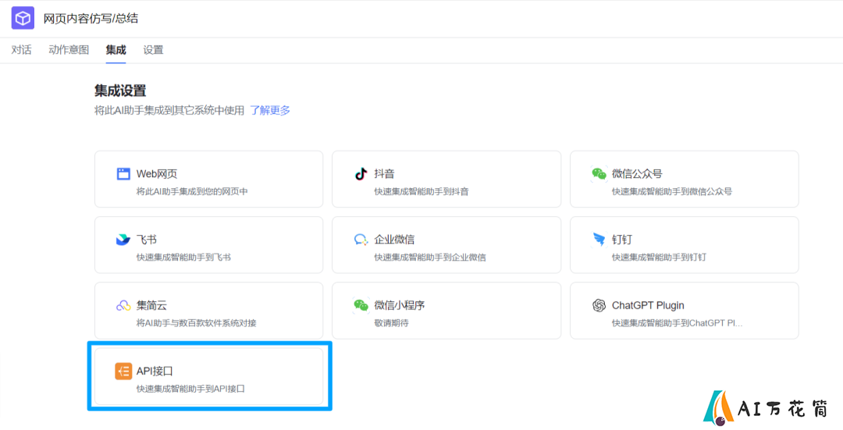Click the 飞书 Feishu logo icon
This screenshot has width=843, height=430.
click(x=123, y=239)
